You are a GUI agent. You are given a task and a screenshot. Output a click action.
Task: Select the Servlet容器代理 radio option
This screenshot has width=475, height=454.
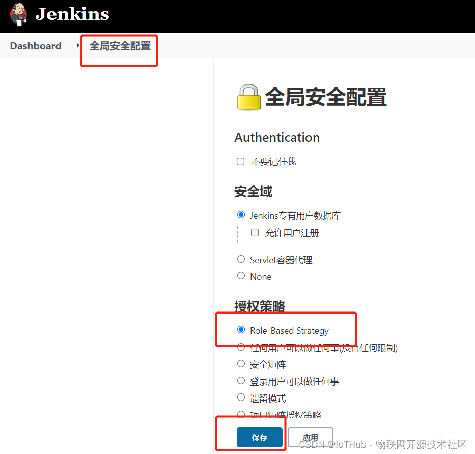point(241,259)
